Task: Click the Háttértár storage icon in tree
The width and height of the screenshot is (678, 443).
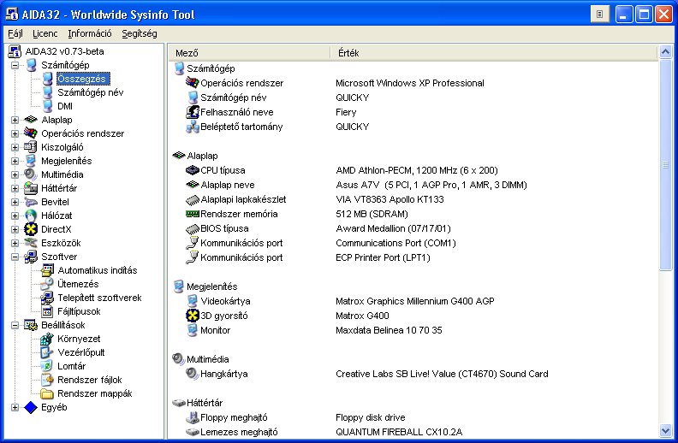Action: tap(31, 188)
